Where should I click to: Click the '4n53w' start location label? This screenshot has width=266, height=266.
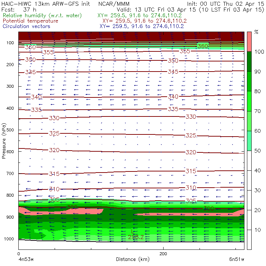[26, 260]
